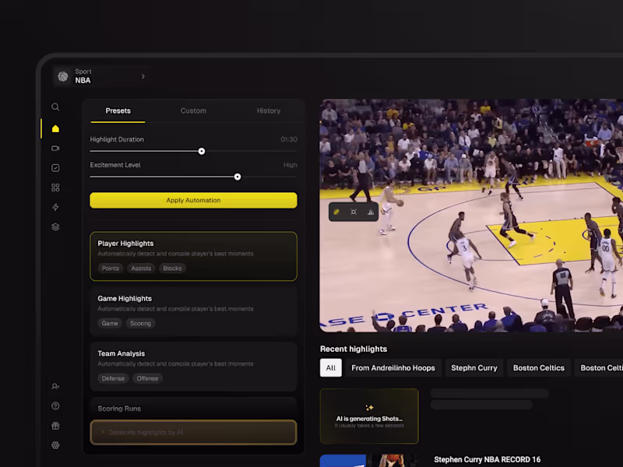Select the lightning automation icon in sidebar

pos(55,207)
